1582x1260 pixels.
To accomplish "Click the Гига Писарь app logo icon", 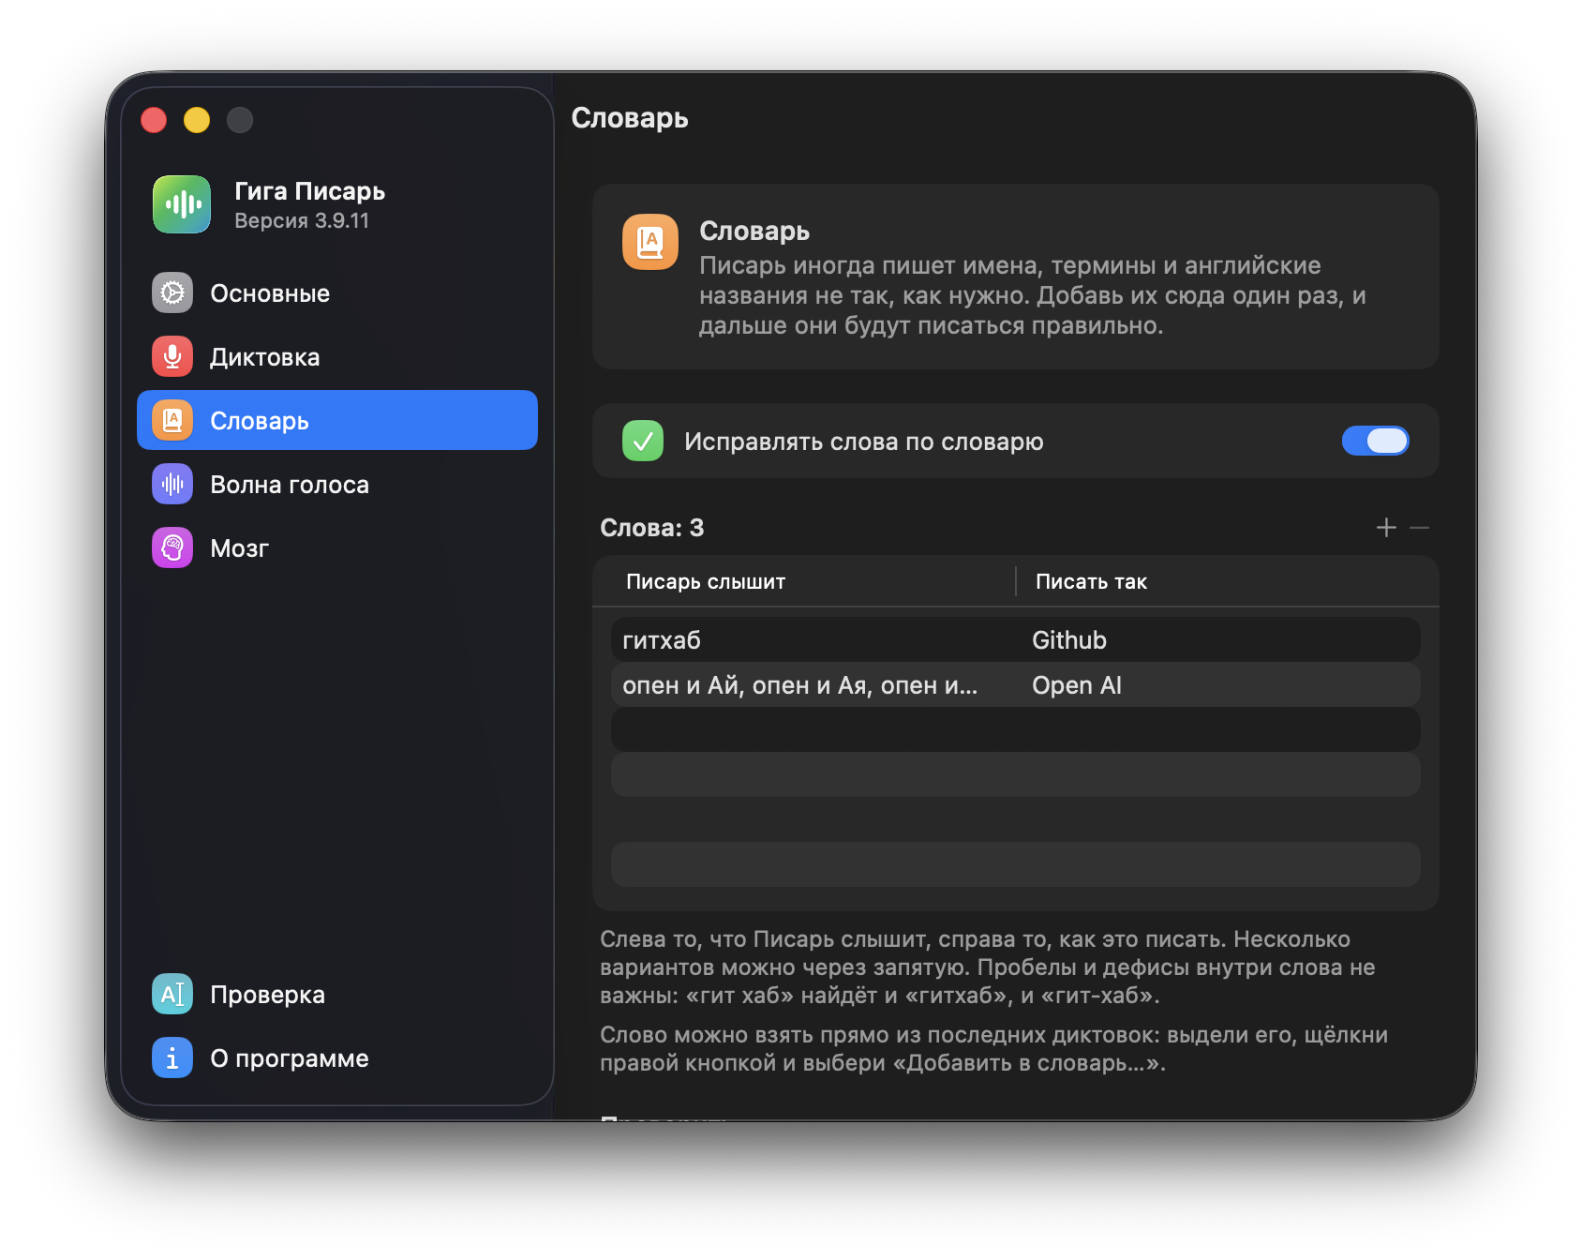I will tap(182, 204).
